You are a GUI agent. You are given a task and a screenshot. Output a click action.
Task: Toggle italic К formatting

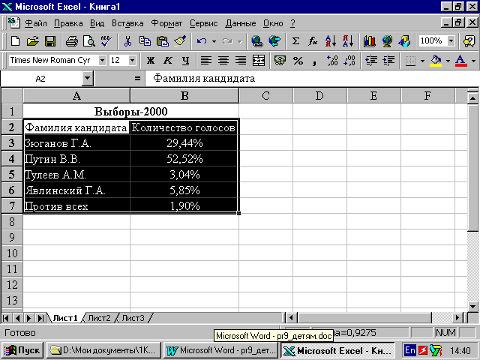[x=168, y=60]
